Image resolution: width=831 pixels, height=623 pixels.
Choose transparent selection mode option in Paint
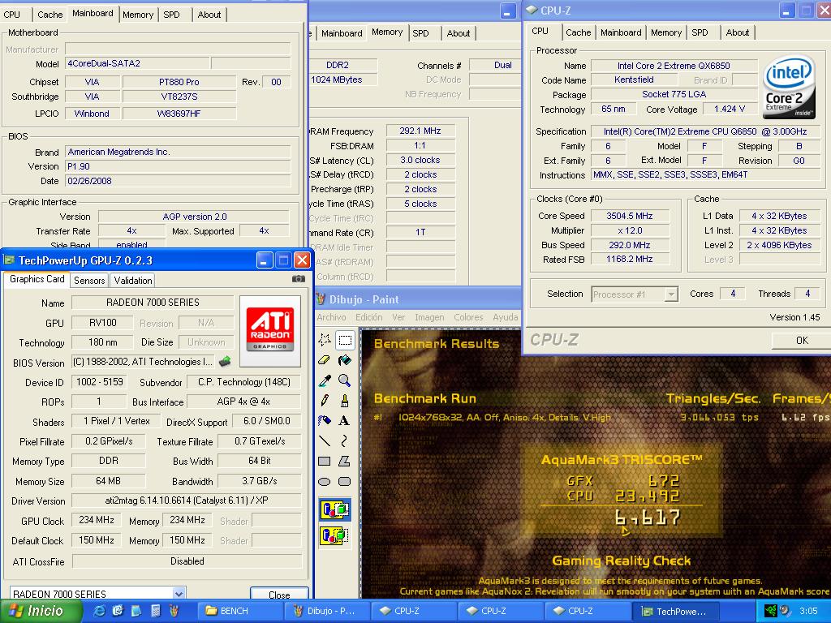335,535
